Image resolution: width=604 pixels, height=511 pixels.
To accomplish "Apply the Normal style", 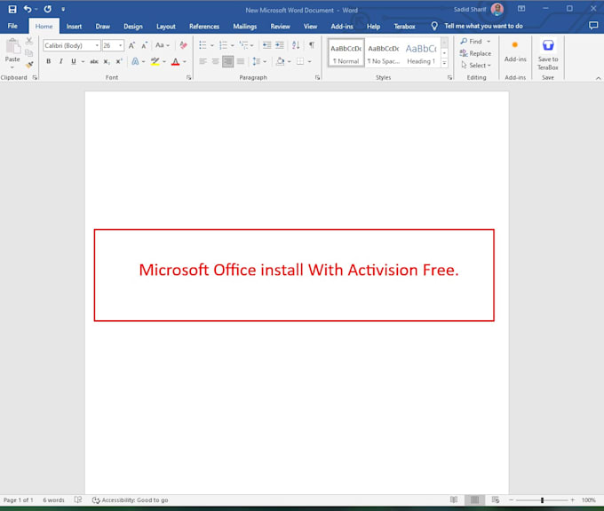I will pos(346,53).
